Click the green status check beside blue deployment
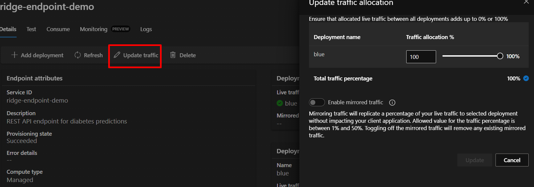The image size is (534, 187). click(280, 103)
